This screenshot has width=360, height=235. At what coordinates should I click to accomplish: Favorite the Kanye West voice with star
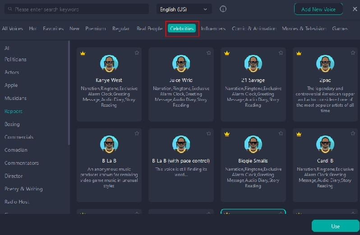(x=137, y=53)
